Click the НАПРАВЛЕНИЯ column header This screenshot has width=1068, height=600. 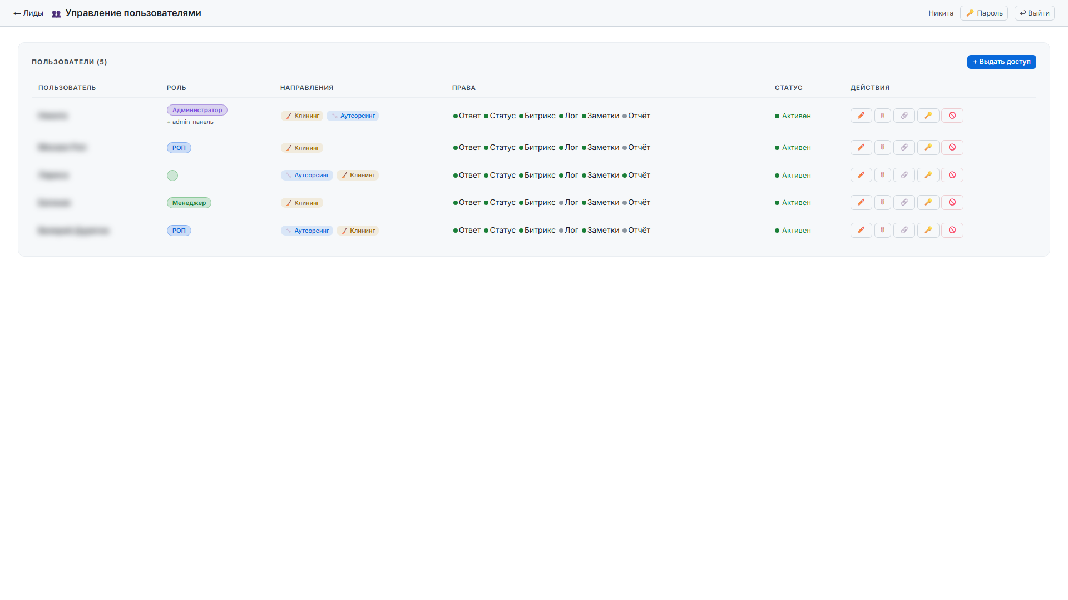307,88
